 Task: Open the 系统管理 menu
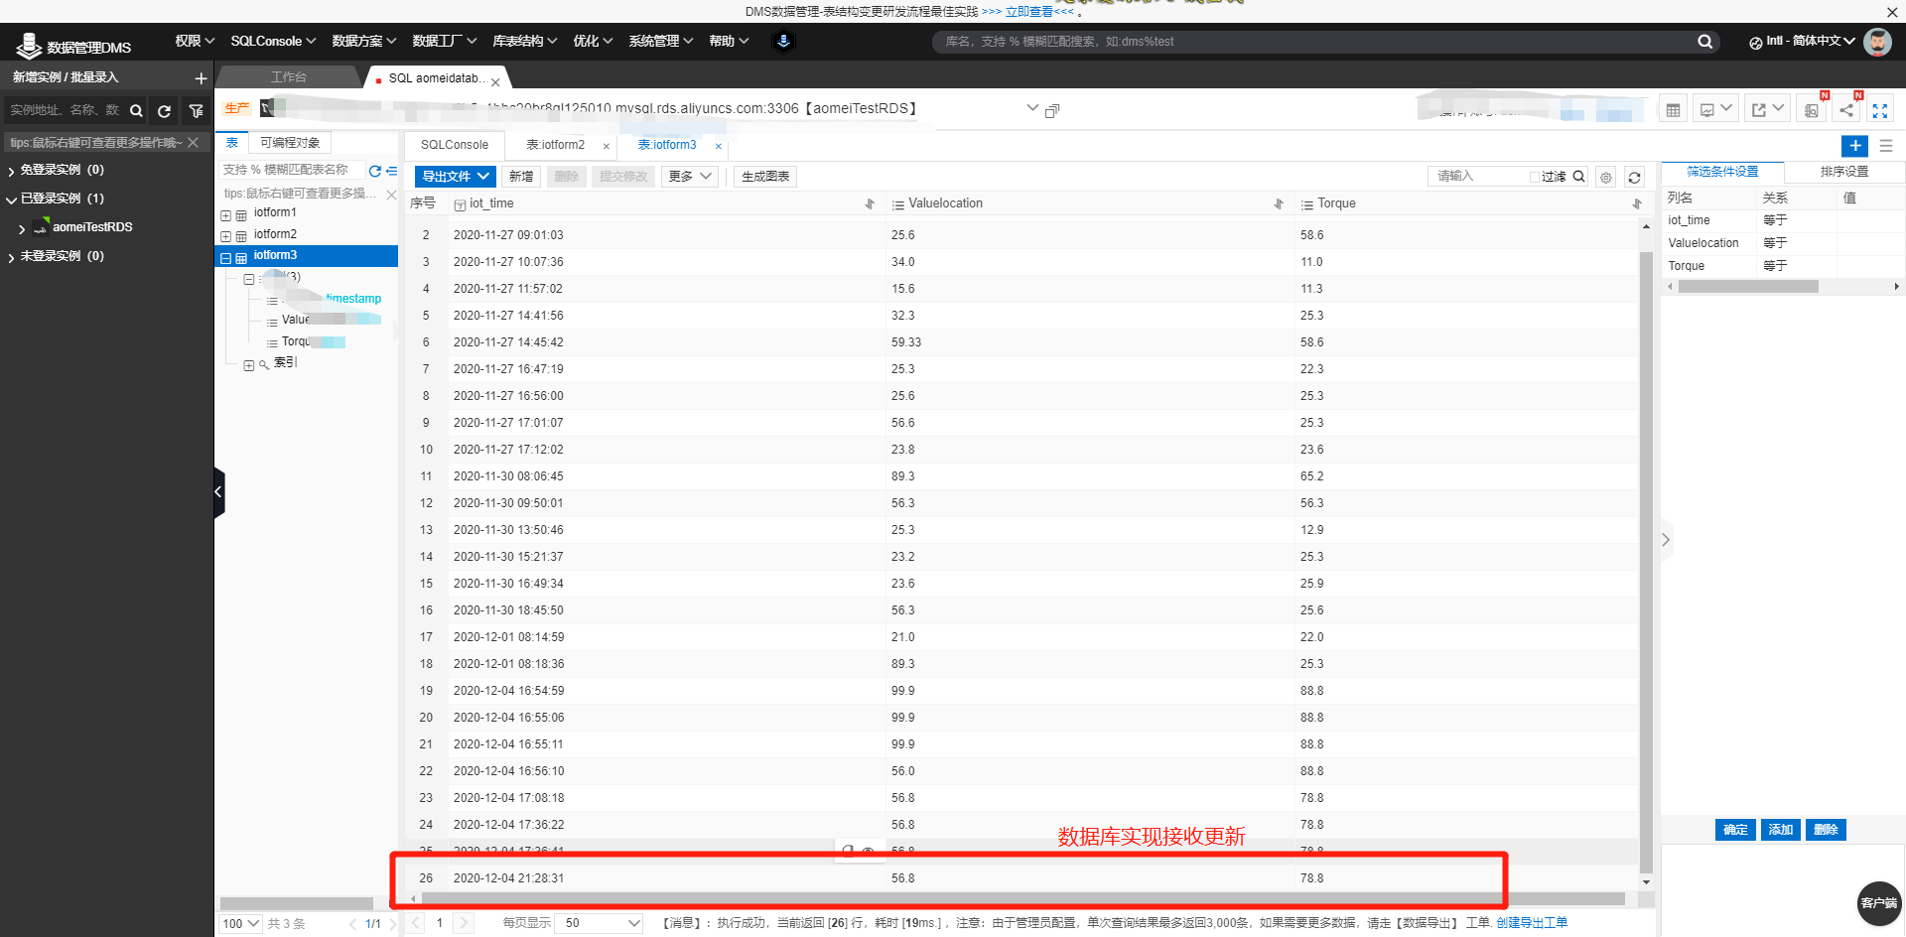661,41
